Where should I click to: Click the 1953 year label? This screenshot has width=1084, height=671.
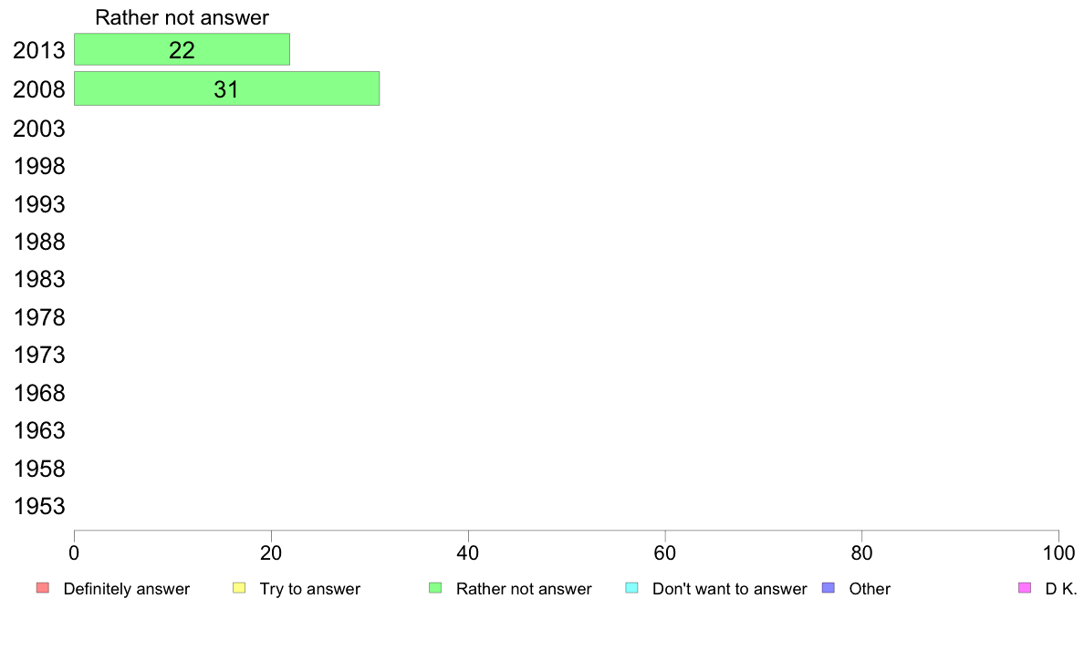tap(38, 506)
